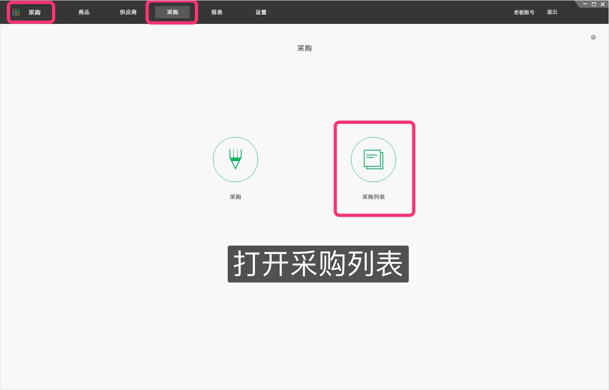Click the 采购列表 text label
This screenshot has height=390, width=609.
click(x=374, y=197)
